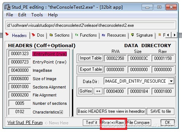The width and height of the screenshot is (182, 132).
Task: Click the GoHex button
Action: point(86,91)
